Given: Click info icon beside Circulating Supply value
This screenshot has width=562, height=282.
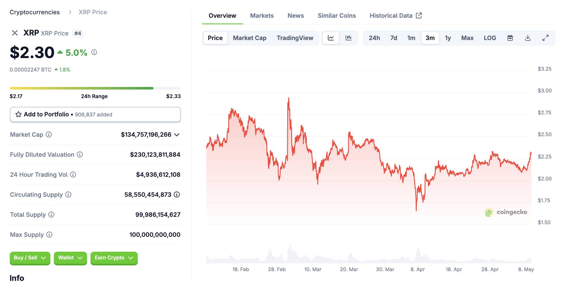Looking at the screenshot, I should coord(177,194).
